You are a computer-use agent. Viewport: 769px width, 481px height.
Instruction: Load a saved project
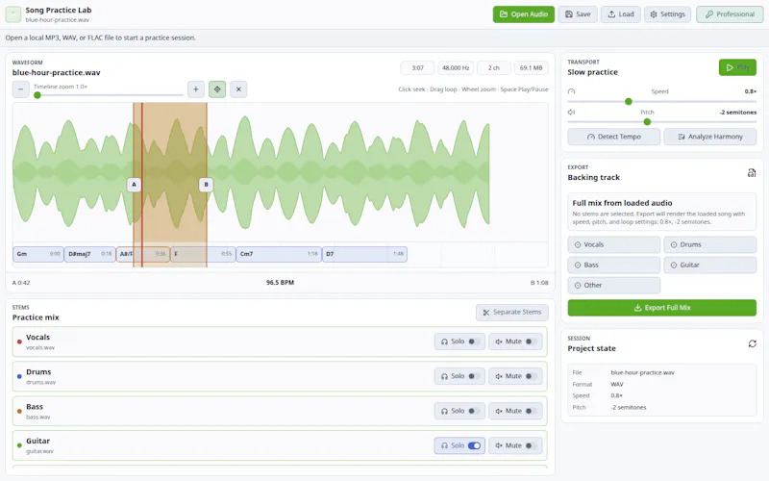(x=620, y=14)
